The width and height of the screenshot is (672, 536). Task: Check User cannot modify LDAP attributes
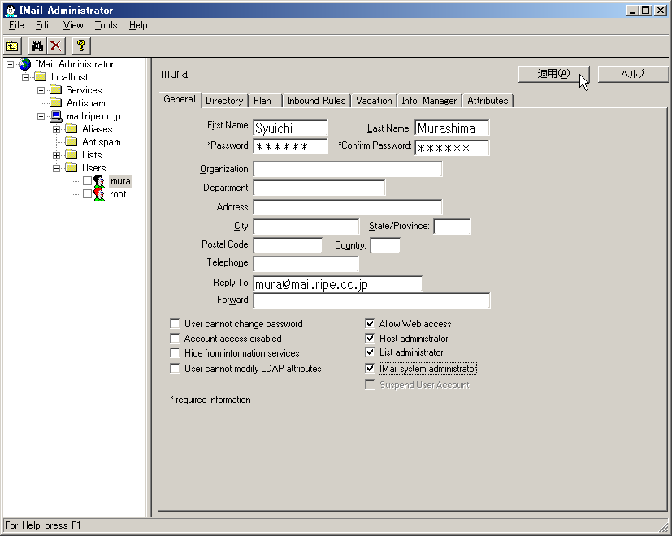pos(175,368)
